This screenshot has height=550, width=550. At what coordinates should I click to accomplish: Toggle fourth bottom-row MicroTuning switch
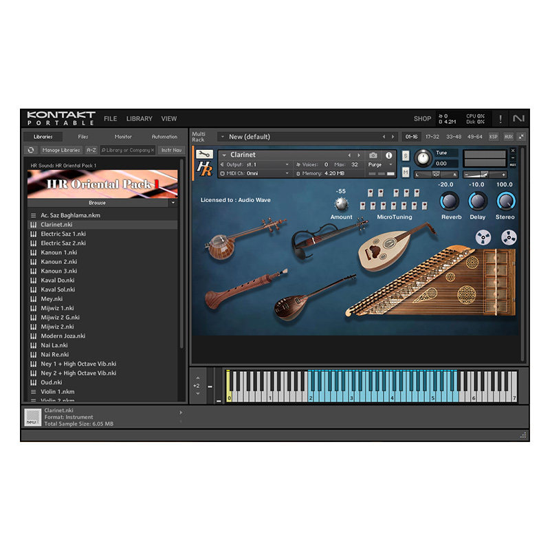(x=393, y=206)
